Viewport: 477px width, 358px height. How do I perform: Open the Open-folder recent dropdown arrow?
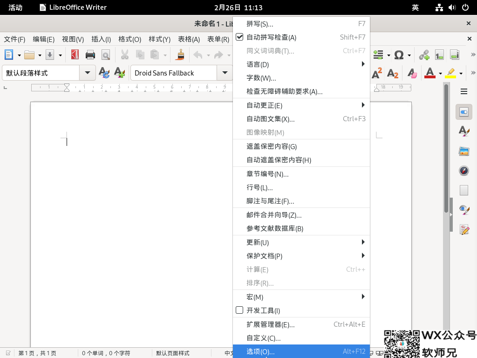[x=40, y=55]
